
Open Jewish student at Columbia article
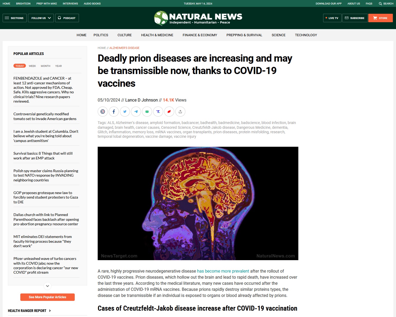point(46,136)
